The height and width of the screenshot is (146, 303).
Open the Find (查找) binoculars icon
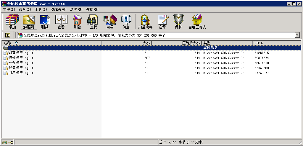click(94, 22)
